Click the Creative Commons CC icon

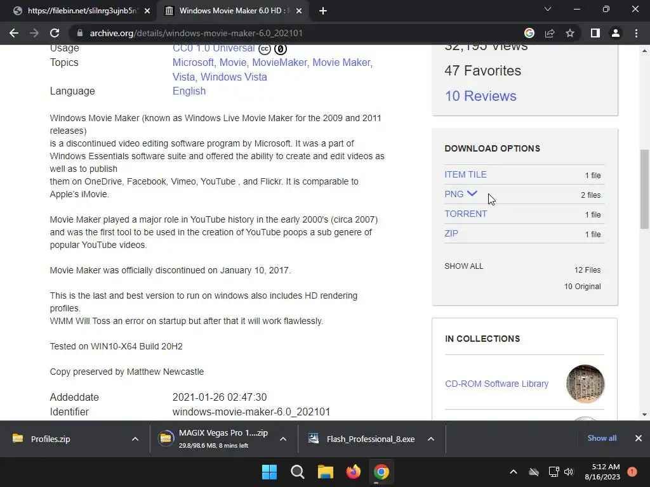pos(265,49)
